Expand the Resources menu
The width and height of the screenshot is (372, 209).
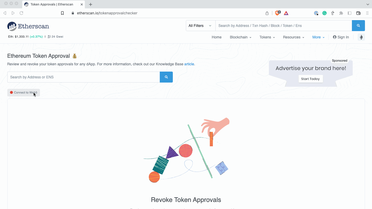tap(294, 37)
